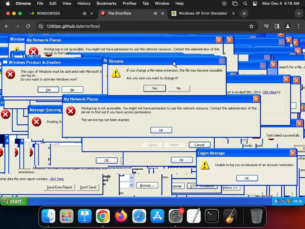Open Chrome three-dot menu

click(298, 26)
